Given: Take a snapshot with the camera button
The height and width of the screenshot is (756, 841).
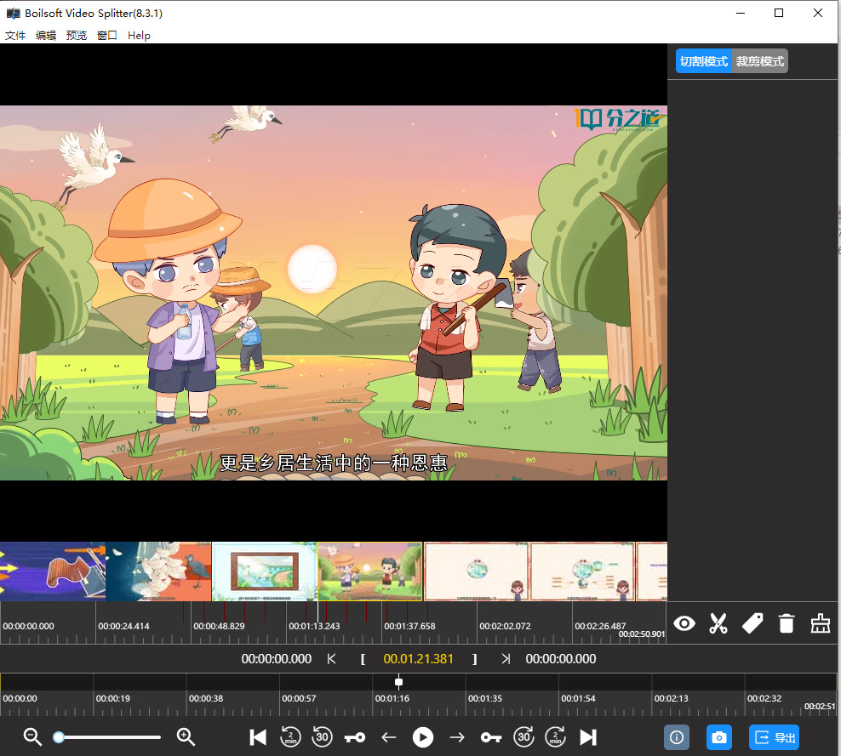Looking at the screenshot, I should click(x=719, y=737).
